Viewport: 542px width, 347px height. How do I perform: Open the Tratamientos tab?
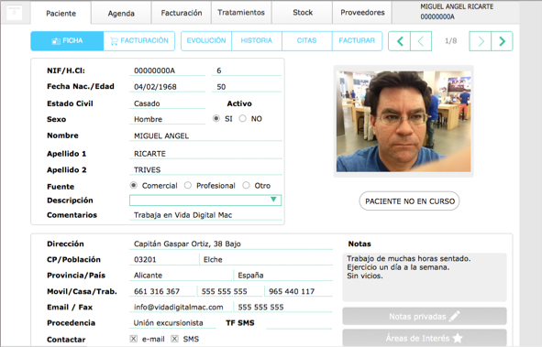click(x=241, y=13)
